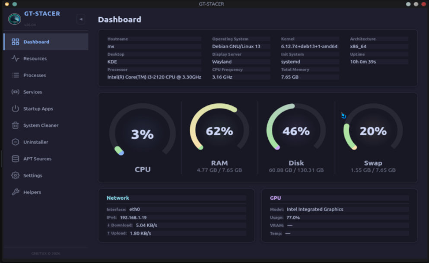Click the Intel Core i3-2120 processor value
Viewport: 429px width, 263px height.
pyautogui.click(x=154, y=77)
